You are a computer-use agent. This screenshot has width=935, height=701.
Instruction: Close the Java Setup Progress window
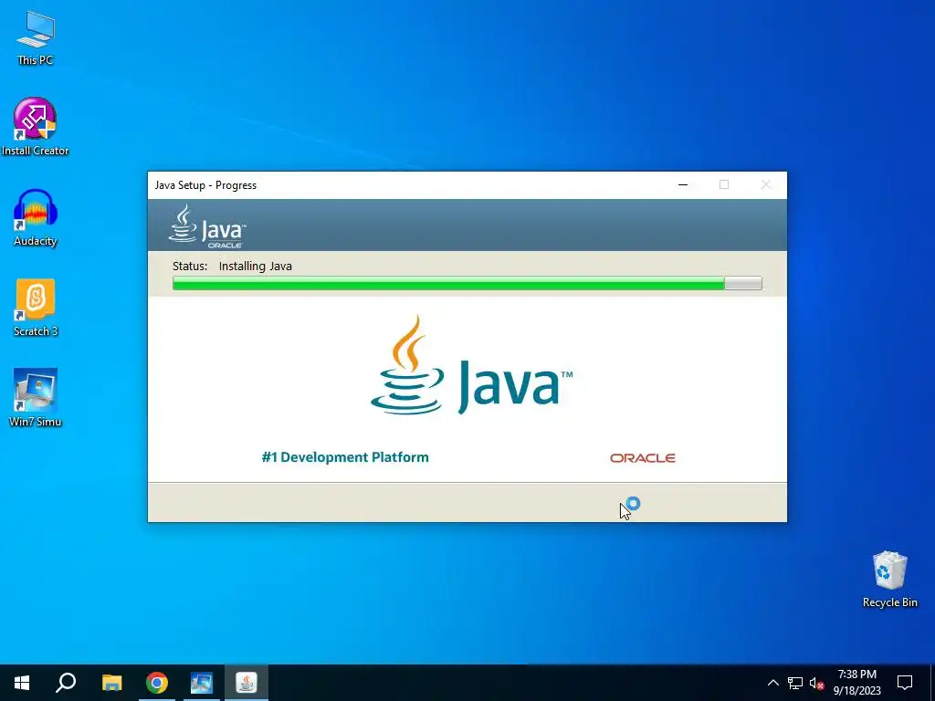point(766,184)
